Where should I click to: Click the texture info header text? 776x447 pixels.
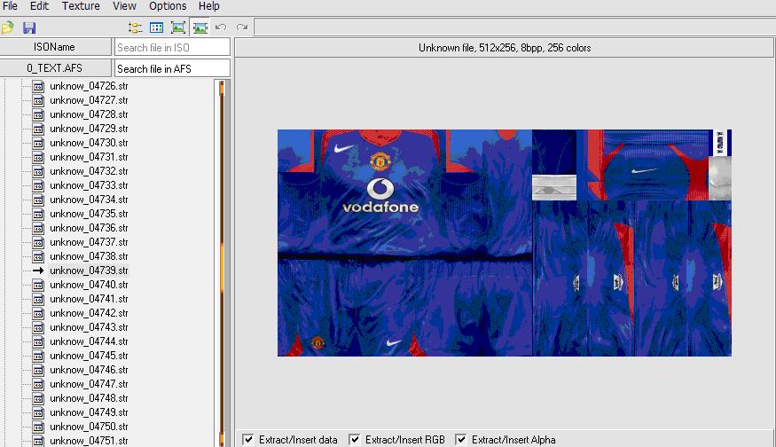coord(505,48)
